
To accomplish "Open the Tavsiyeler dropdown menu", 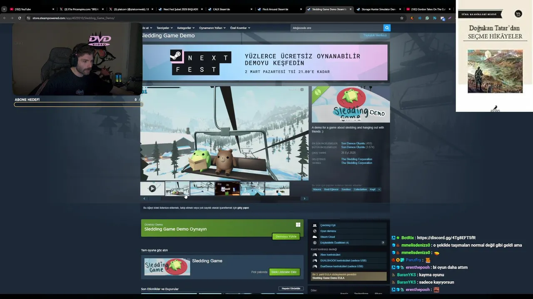I will tap(164, 28).
